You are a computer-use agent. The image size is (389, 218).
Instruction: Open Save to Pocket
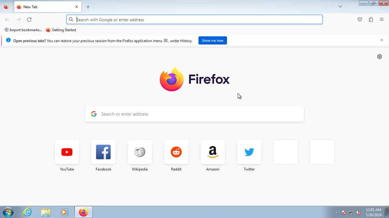[x=360, y=20]
